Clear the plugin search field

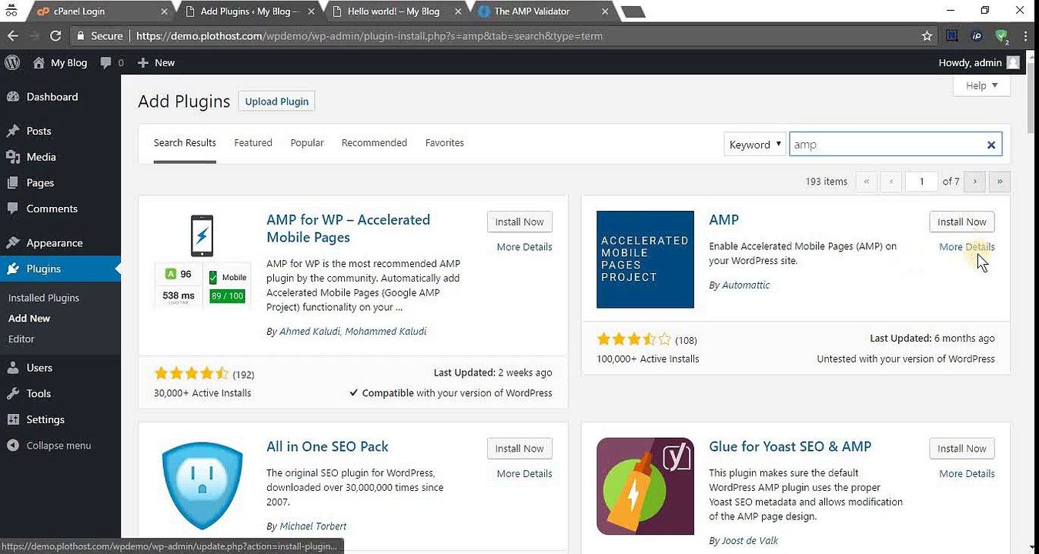(x=991, y=145)
